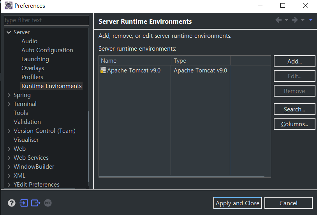Click the import preferences icon

24,203
